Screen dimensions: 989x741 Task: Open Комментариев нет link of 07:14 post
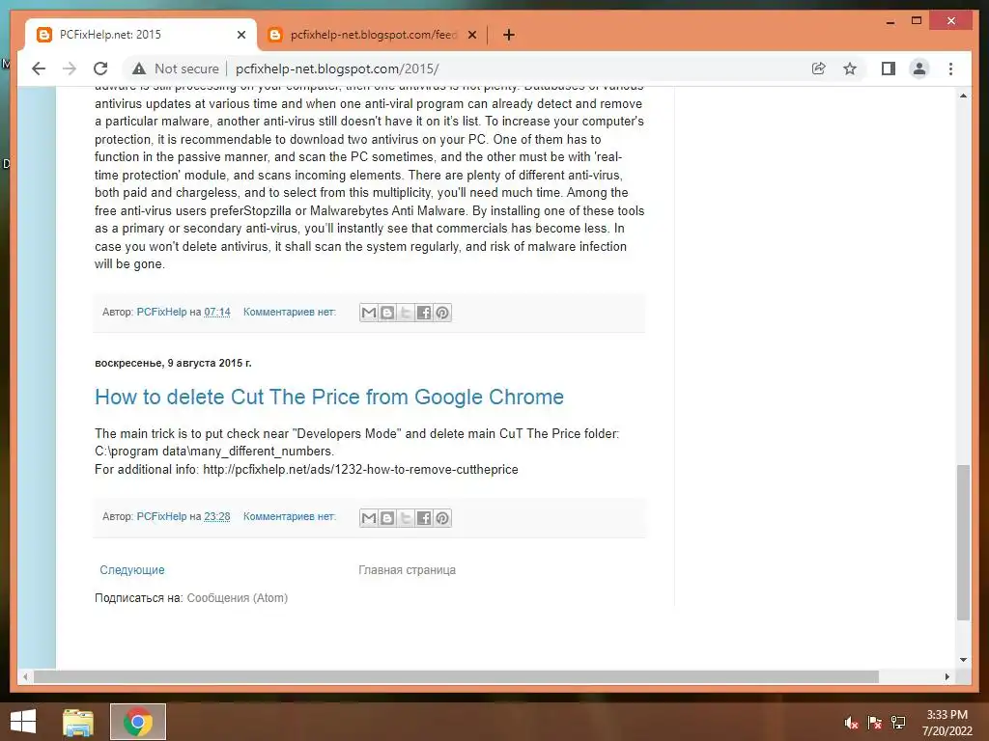click(290, 312)
